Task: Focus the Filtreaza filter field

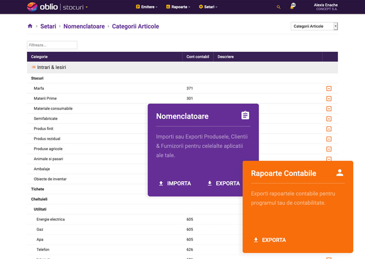Action: pyautogui.click(x=52, y=45)
